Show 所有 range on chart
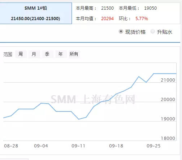This screenshot has width=182, height=160. pos(74,54)
